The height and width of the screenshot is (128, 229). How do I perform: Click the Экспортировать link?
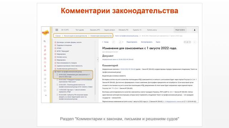(146, 42)
